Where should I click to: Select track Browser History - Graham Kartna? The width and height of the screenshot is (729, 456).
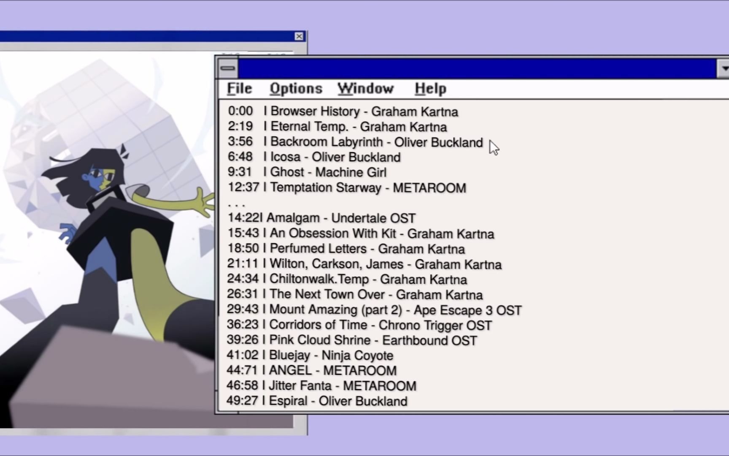coord(343,111)
